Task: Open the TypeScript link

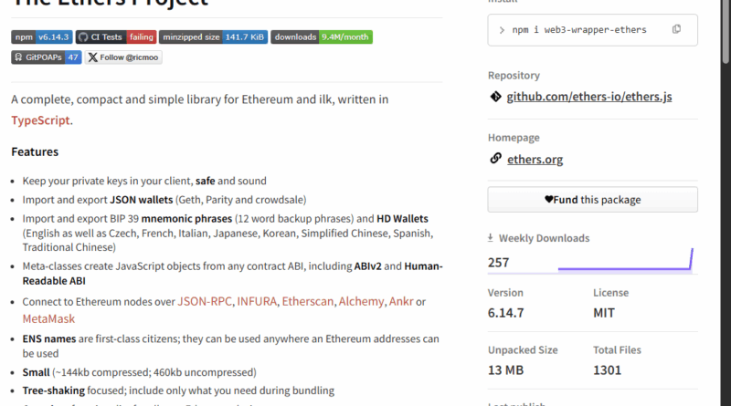Action: click(x=40, y=120)
